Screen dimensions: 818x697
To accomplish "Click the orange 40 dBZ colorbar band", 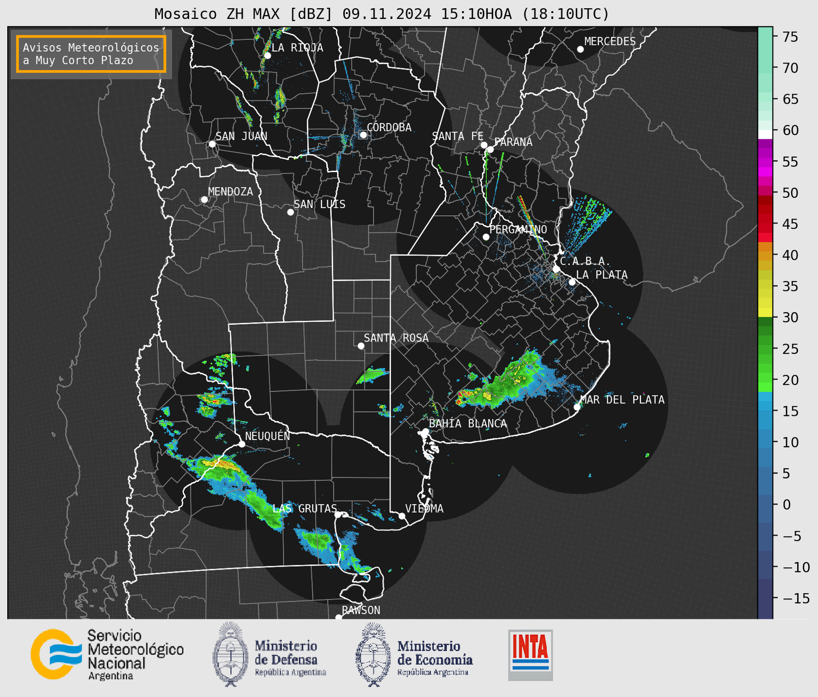I will point(765,255).
